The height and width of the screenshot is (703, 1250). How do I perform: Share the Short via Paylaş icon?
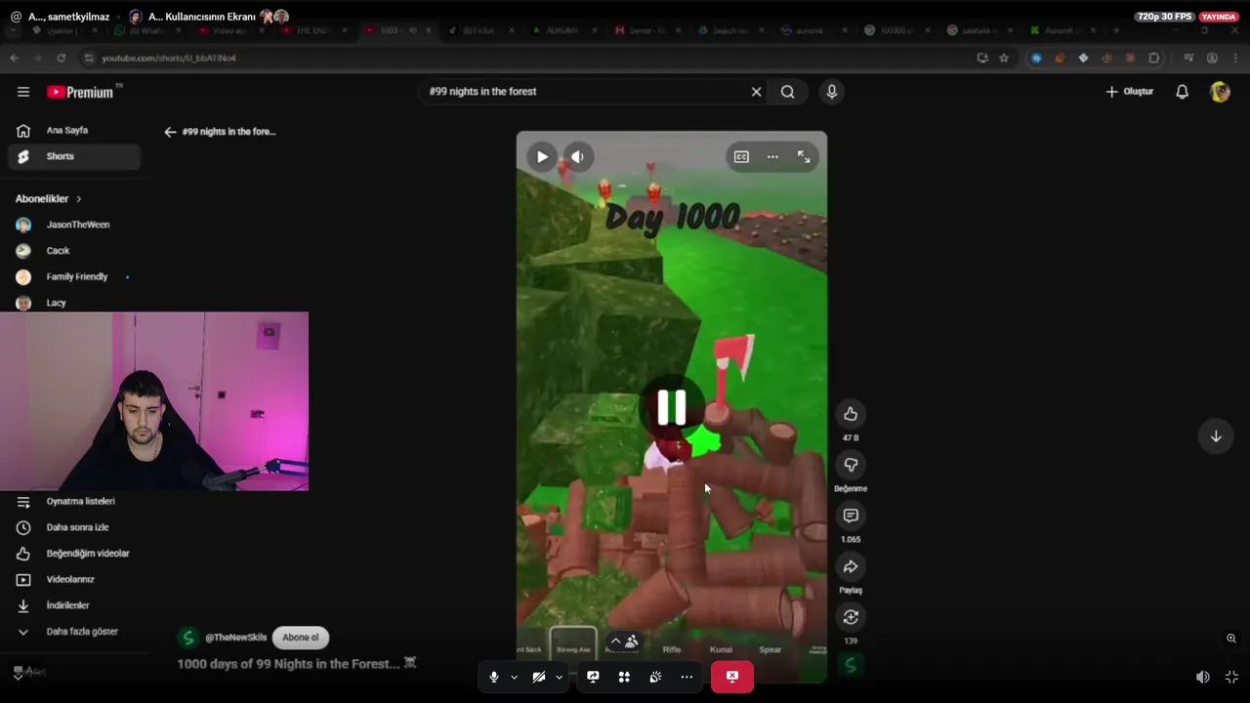point(851,566)
